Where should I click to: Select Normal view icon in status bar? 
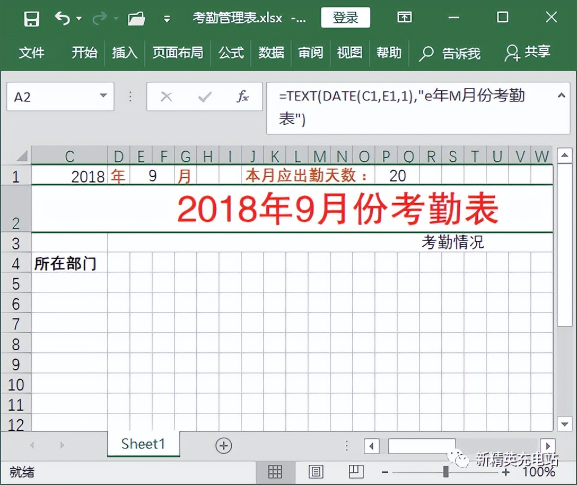pyautogui.click(x=275, y=472)
